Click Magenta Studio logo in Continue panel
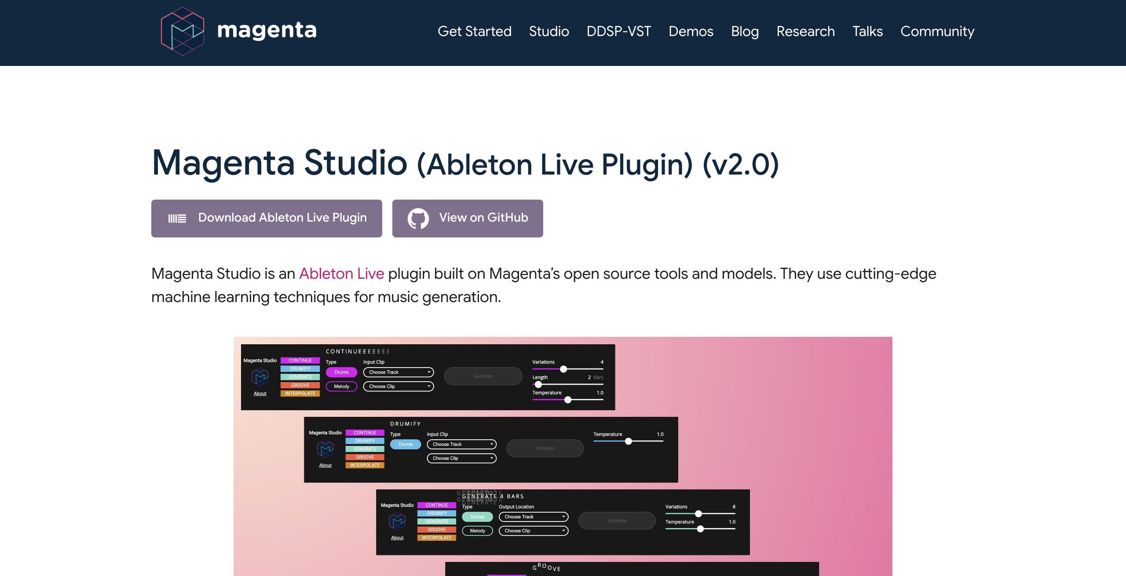This screenshot has width=1126, height=576. pyautogui.click(x=260, y=377)
